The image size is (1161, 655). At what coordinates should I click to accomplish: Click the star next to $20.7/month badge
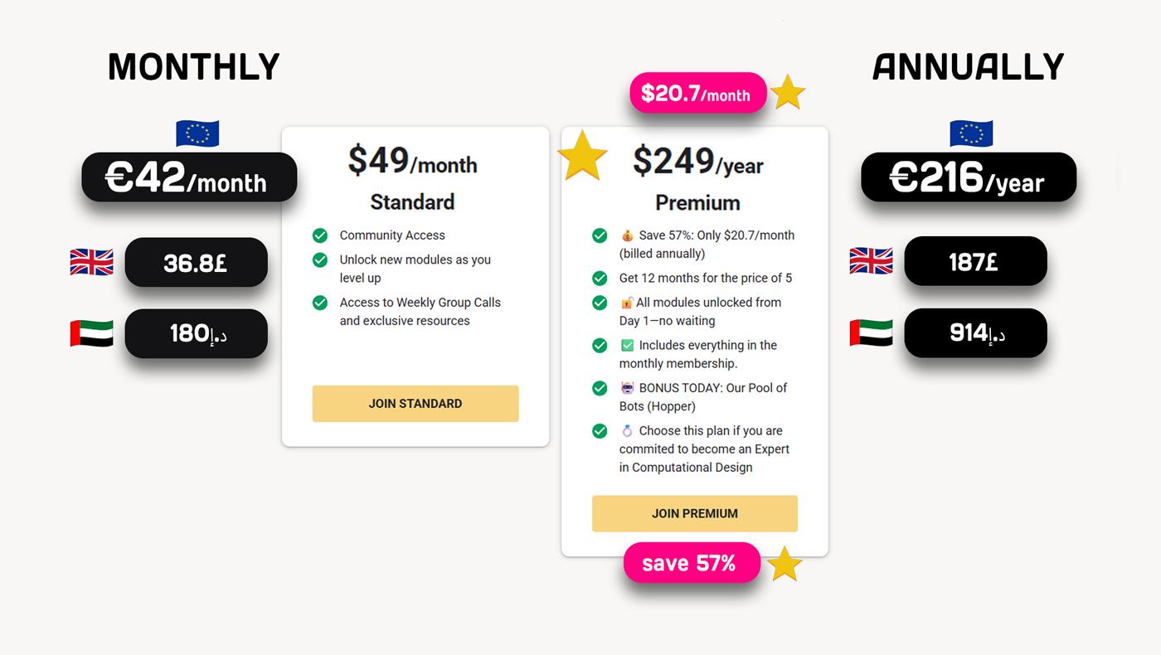(788, 93)
